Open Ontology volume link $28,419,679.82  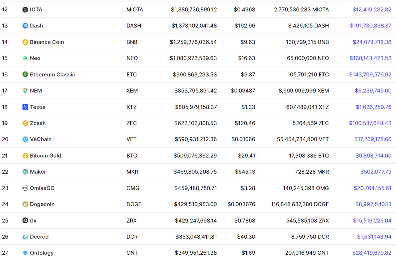tap(372, 252)
